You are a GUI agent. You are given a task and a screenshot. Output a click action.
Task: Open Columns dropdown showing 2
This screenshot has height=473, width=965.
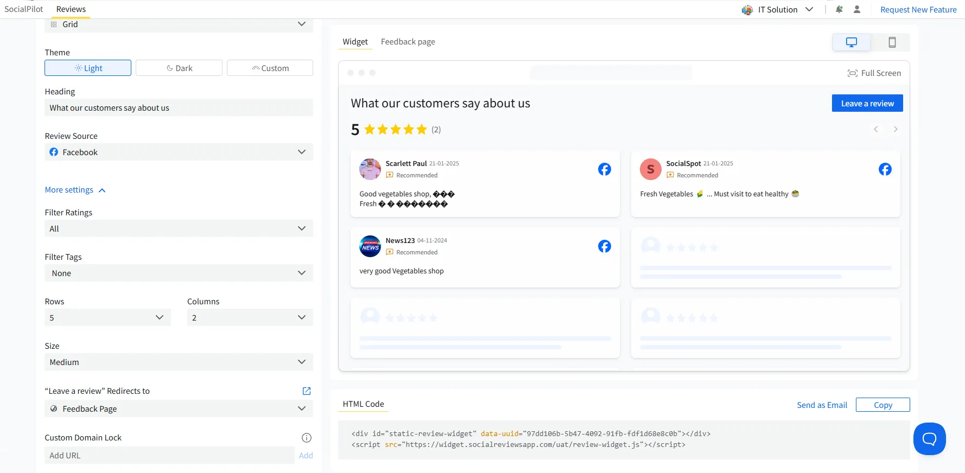250,317
